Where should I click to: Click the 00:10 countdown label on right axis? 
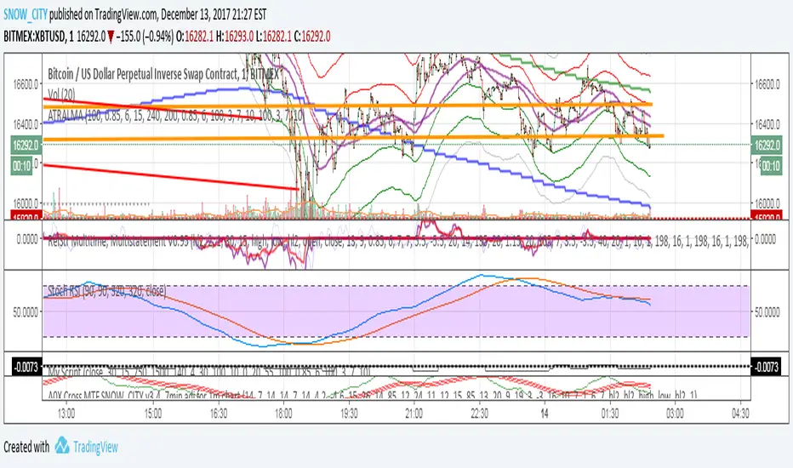(x=771, y=166)
